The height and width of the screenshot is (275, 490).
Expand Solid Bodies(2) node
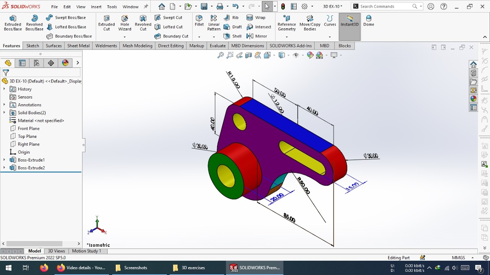pyautogui.click(x=4, y=113)
